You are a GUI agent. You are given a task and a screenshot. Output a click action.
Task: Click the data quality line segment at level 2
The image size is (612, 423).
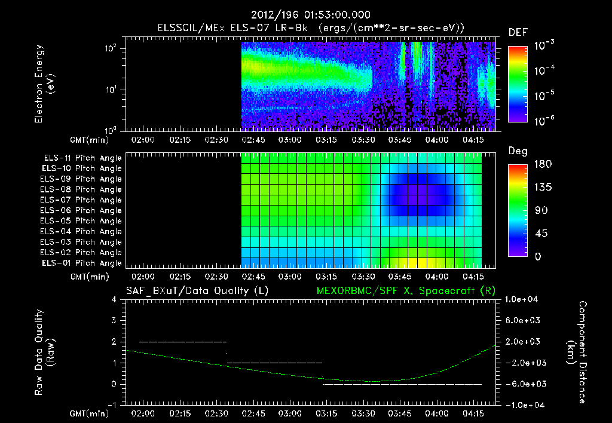point(183,342)
